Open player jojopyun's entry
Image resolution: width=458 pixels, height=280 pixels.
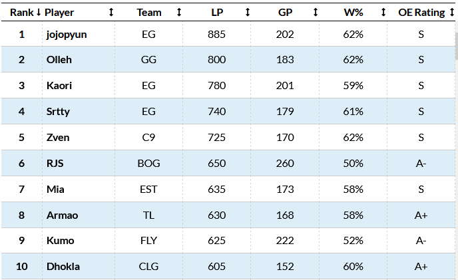coord(67,35)
